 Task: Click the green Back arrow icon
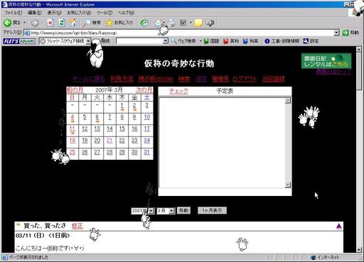pos(7,23)
